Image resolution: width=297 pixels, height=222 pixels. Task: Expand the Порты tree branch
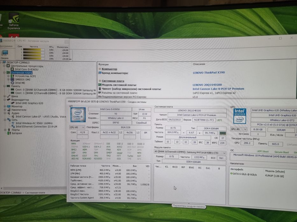pyautogui.click(x=5, y=130)
